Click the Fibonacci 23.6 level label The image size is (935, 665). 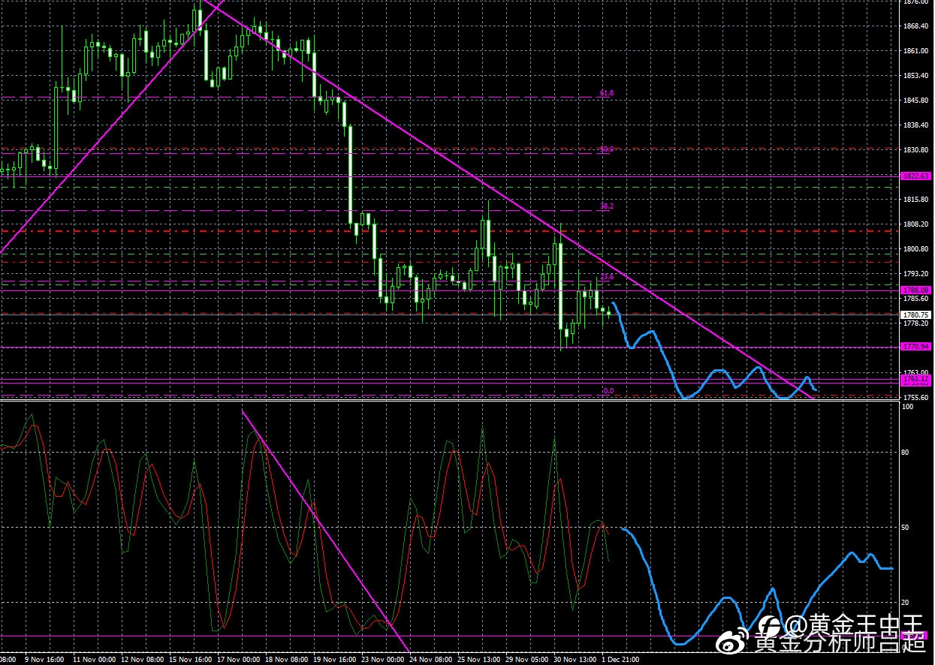[x=607, y=276]
